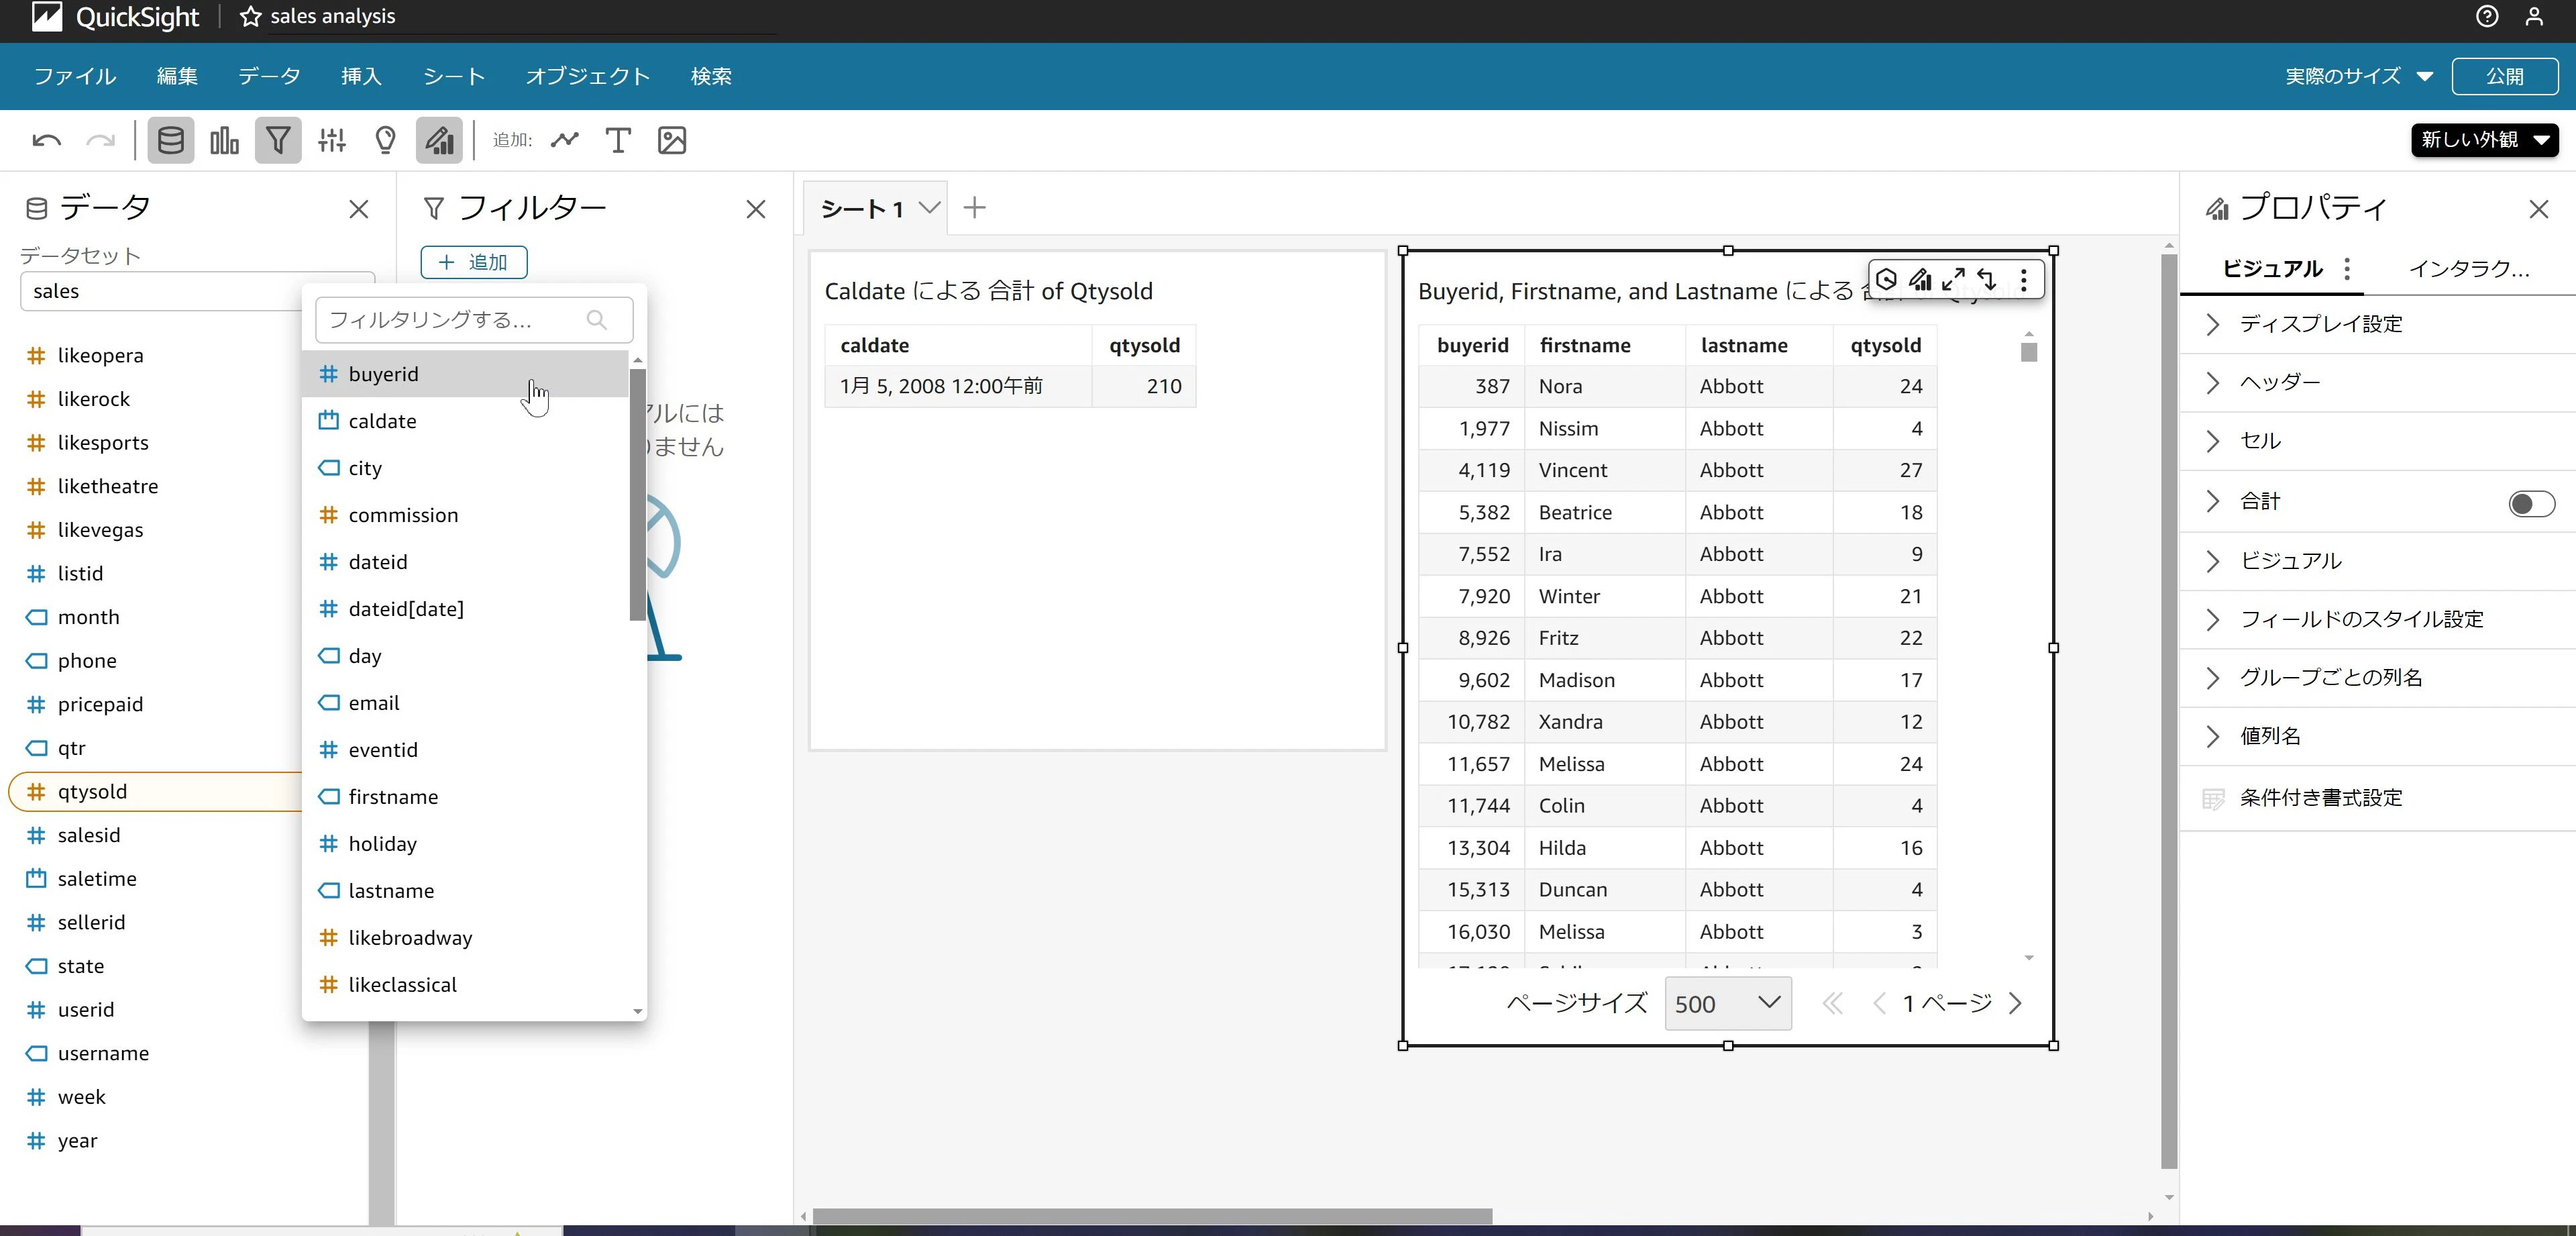The height and width of the screenshot is (1236, 2576).
Task: Add a line chart visual icon
Action: (x=565, y=141)
